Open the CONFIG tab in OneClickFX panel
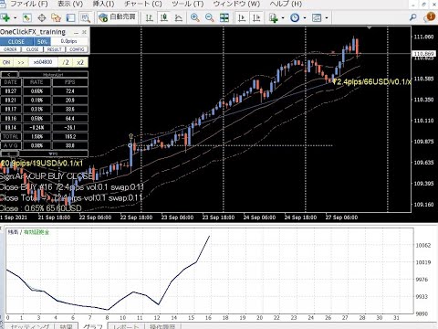This screenshot has width=438, height=329. tap(77, 49)
